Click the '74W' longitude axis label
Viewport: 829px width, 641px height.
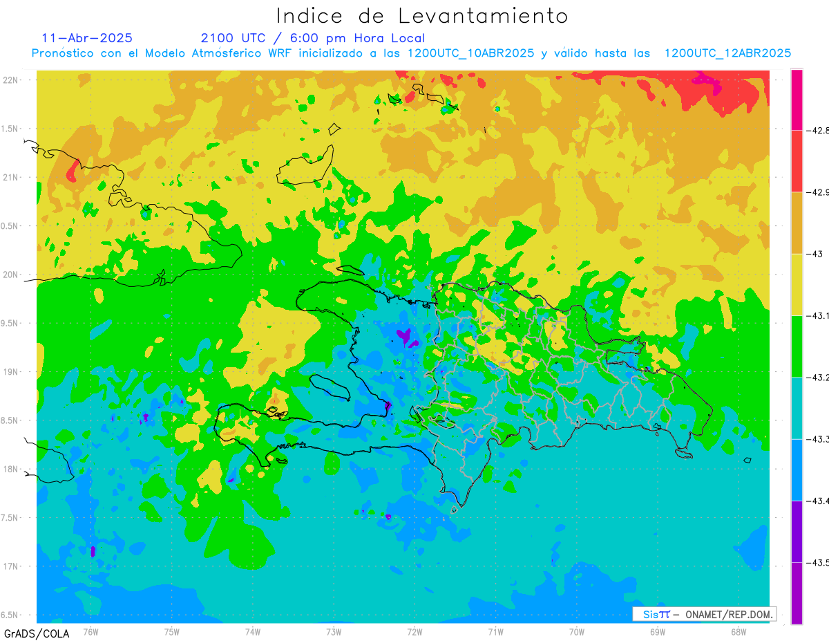pyautogui.click(x=253, y=631)
